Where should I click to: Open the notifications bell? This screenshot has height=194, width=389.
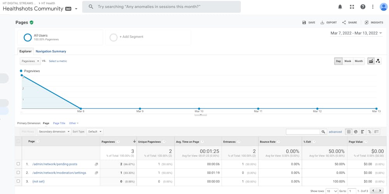[x=340, y=7]
